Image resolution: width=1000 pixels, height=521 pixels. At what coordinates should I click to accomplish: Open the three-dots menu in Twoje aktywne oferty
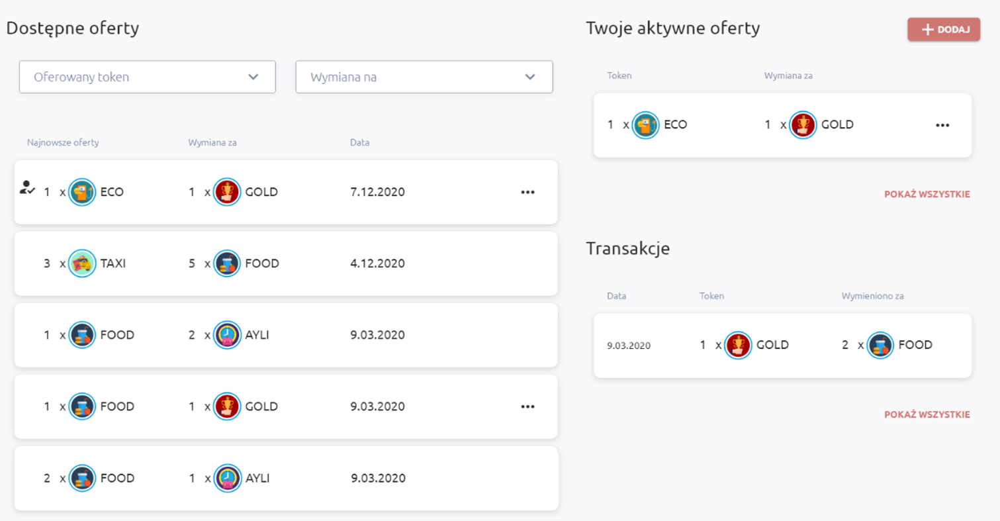(942, 124)
